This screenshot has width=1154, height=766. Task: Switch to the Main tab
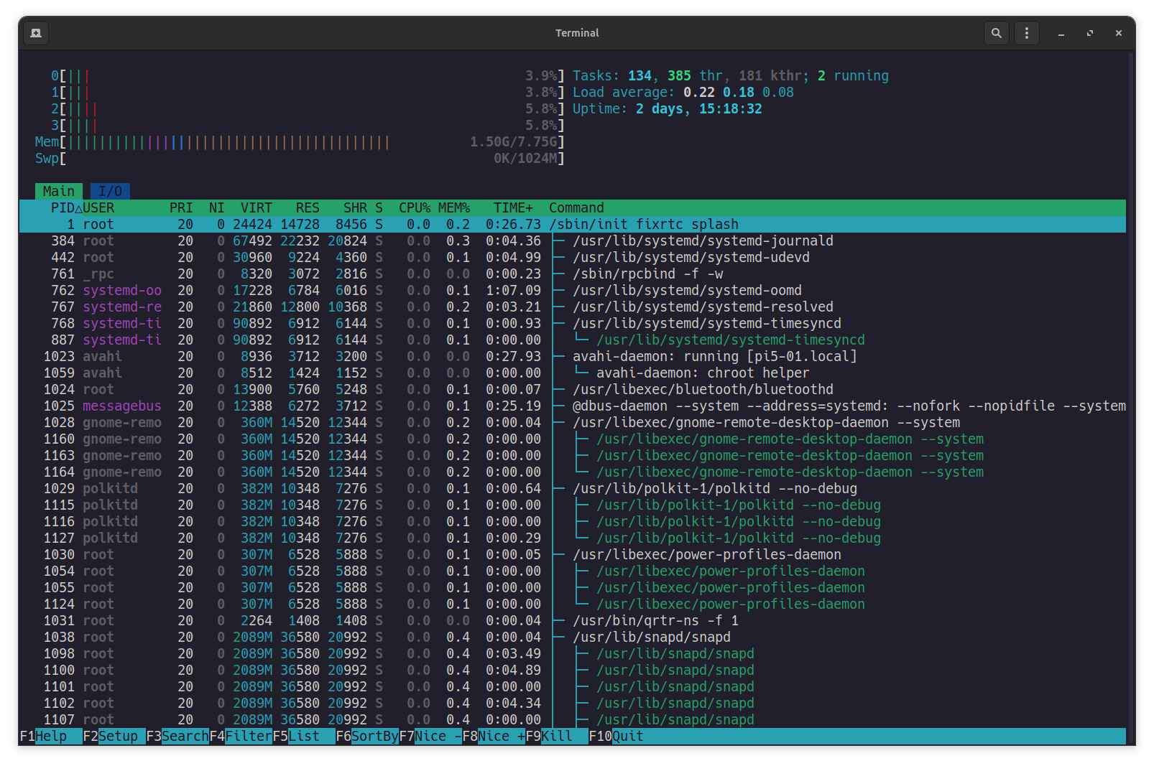pos(59,191)
